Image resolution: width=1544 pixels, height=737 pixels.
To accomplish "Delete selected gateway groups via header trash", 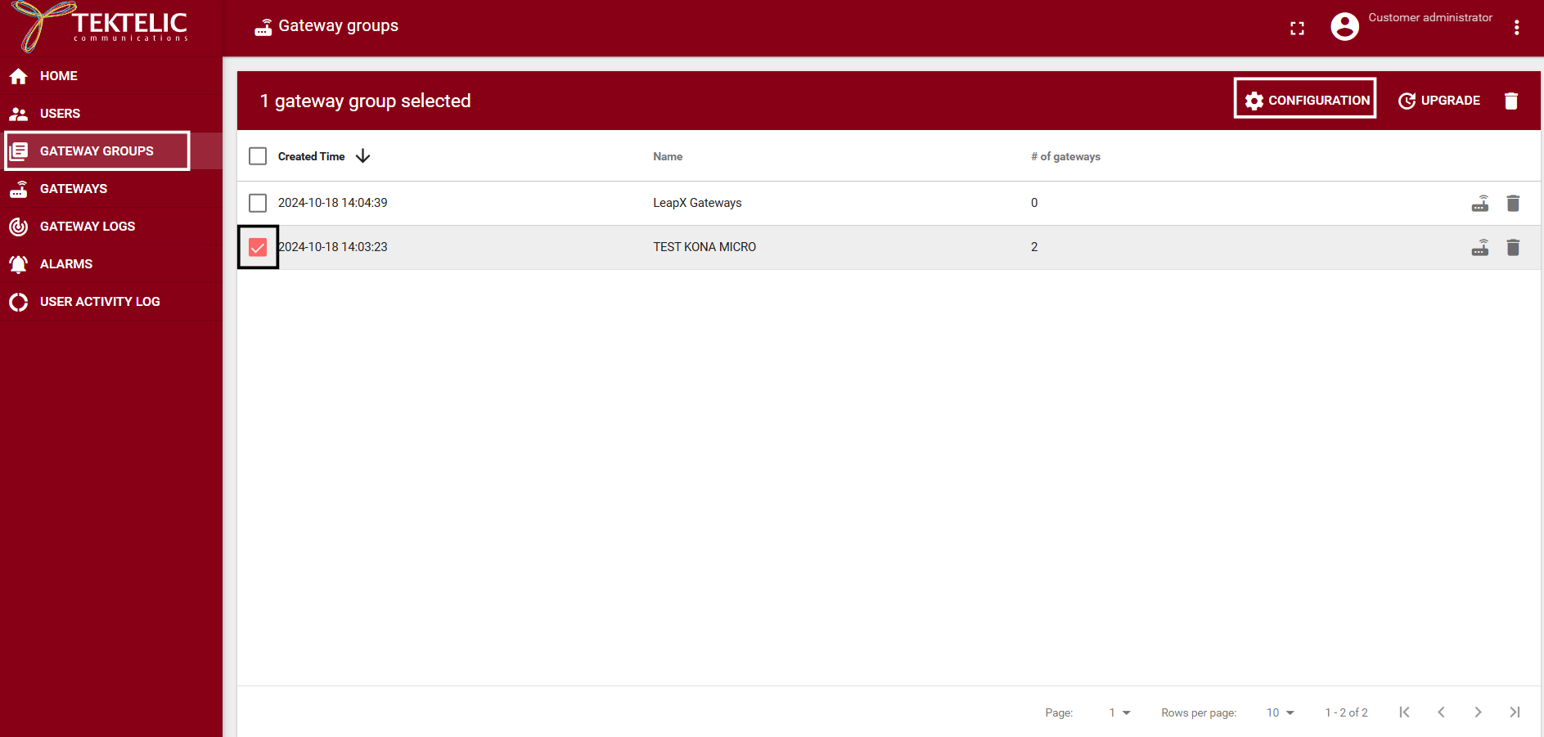I will tap(1510, 101).
